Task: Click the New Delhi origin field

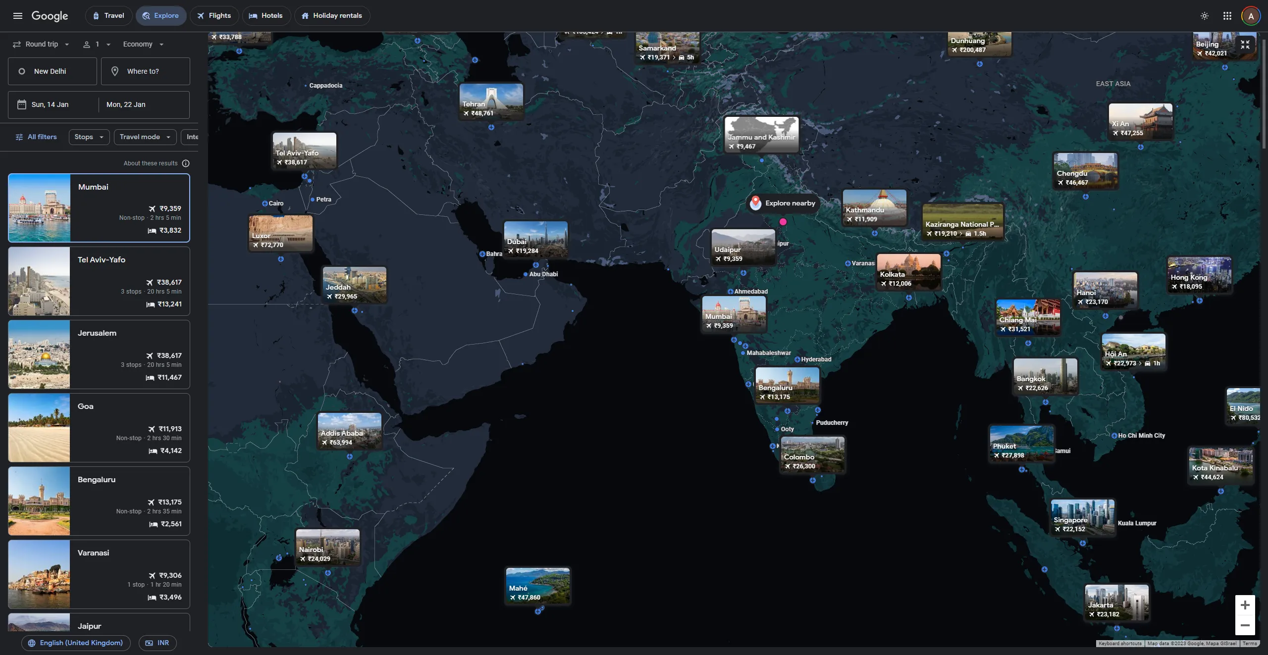Action: pyautogui.click(x=53, y=71)
